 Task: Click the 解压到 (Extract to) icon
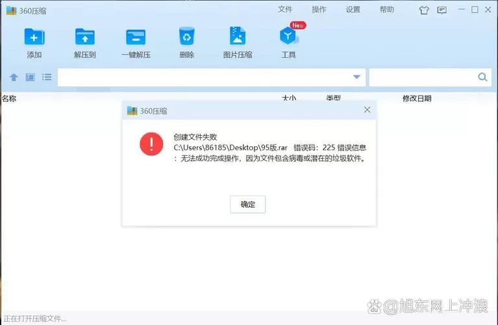tap(85, 37)
